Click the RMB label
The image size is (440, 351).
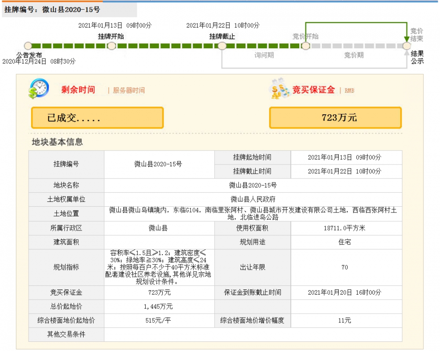tap(349, 91)
